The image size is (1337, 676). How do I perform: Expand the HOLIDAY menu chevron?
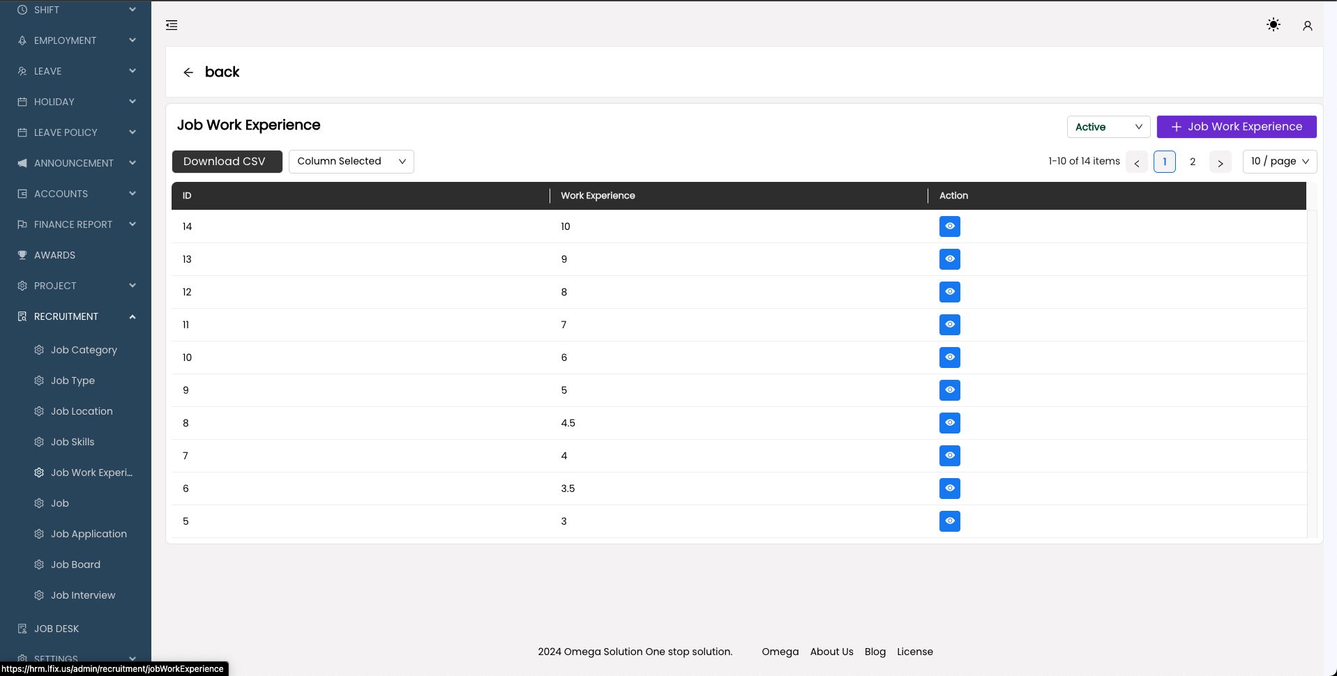click(133, 102)
